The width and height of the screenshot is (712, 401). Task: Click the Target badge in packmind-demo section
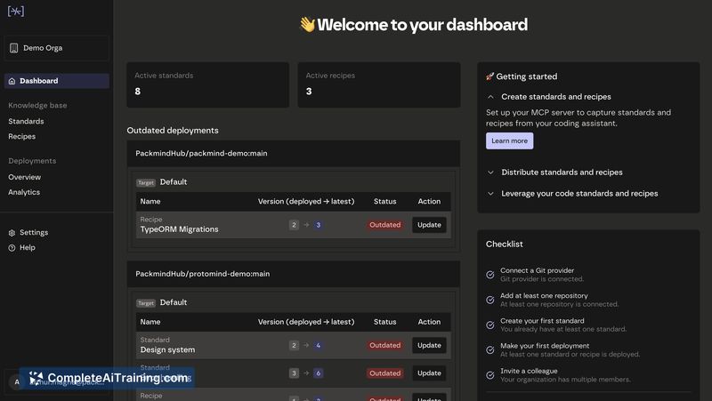pyautogui.click(x=146, y=182)
